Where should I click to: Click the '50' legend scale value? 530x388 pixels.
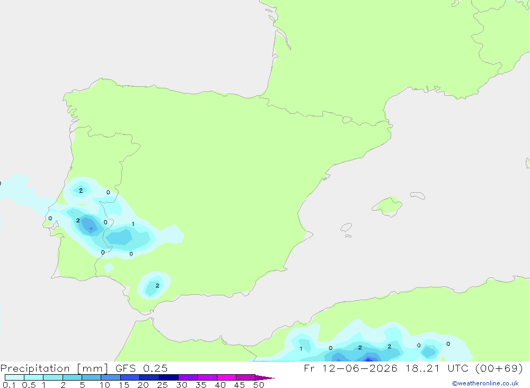[x=259, y=385]
